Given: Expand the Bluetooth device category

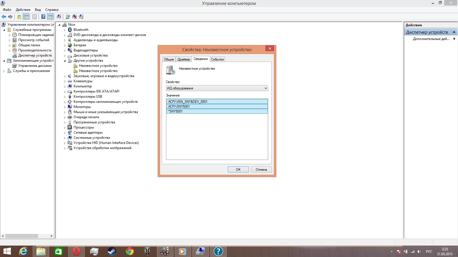Looking at the screenshot, I should [x=65, y=30].
